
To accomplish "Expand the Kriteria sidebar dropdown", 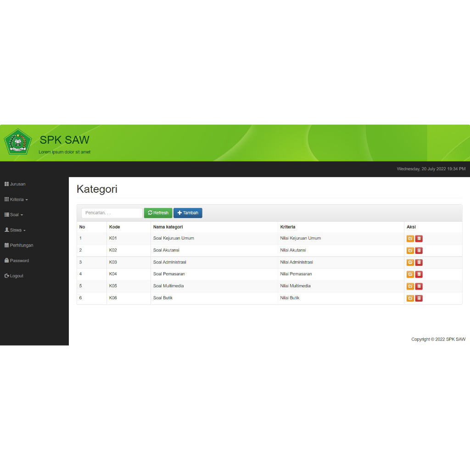I will click(x=17, y=200).
